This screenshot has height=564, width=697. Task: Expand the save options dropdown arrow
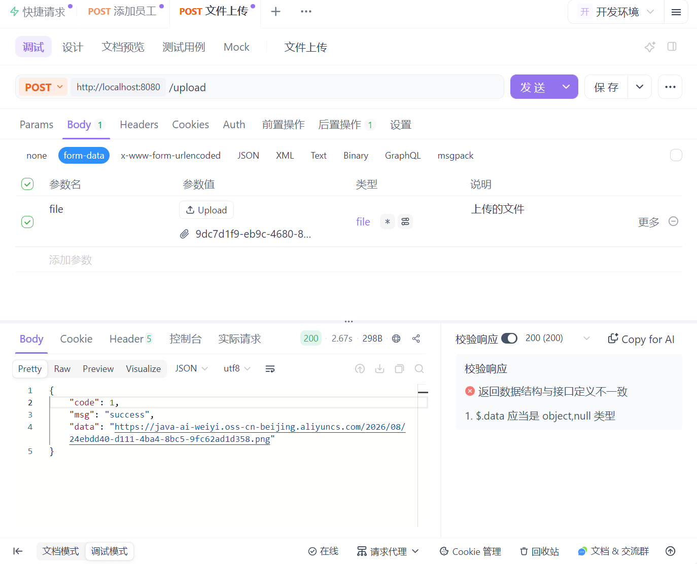[x=640, y=87]
